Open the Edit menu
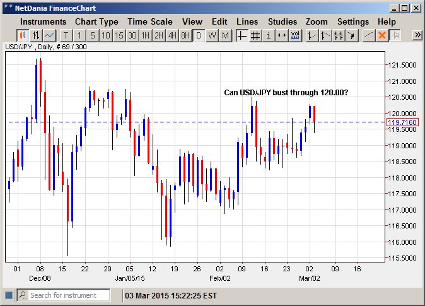Image resolution: width=425 pixels, height=306 pixels. pyautogui.click(x=219, y=21)
